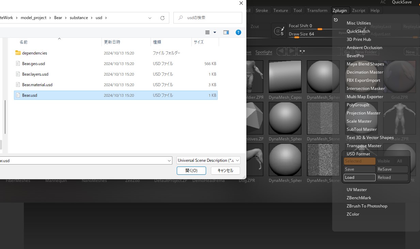Open Misc Utilities in Zplugin list
The width and height of the screenshot is (420, 249).
(359, 23)
